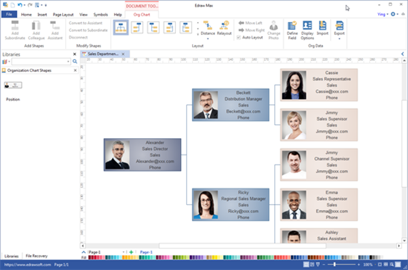Switch to the Insert tab
This screenshot has height=270, width=408.
pyautogui.click(x=42, y=14)
